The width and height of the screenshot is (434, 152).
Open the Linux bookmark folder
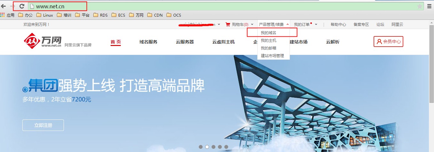tap(45, 15)
